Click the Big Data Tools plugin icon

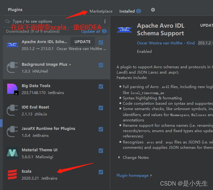(13, 89)
